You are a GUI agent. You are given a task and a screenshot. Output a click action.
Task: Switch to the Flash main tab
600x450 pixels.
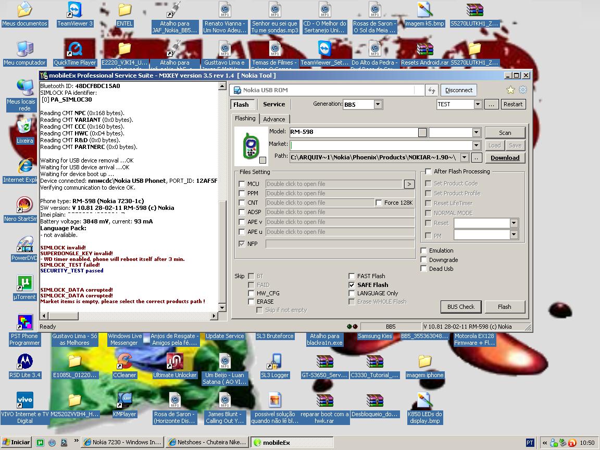pos(241,105)
